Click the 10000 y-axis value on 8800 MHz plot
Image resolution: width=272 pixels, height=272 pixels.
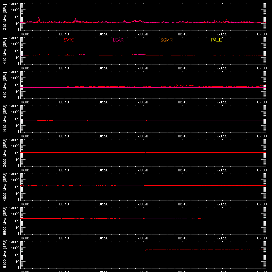click(x=14, y=208)
